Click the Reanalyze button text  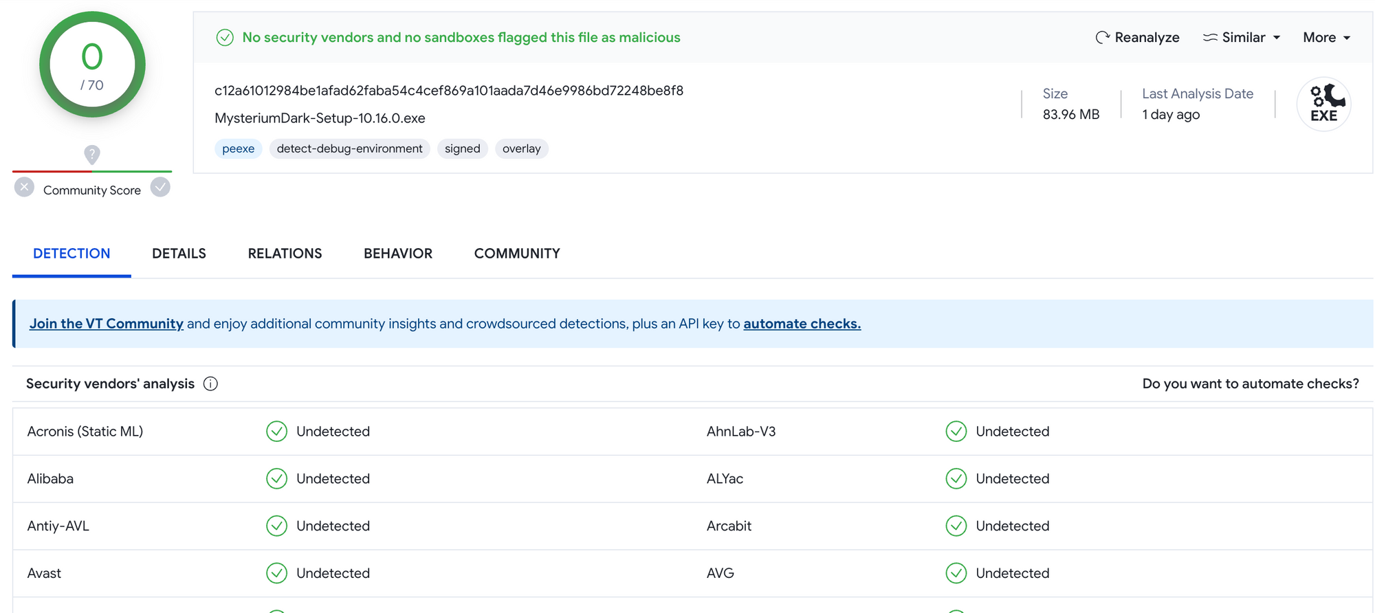pyautogui.click(x=1147, y=37)
